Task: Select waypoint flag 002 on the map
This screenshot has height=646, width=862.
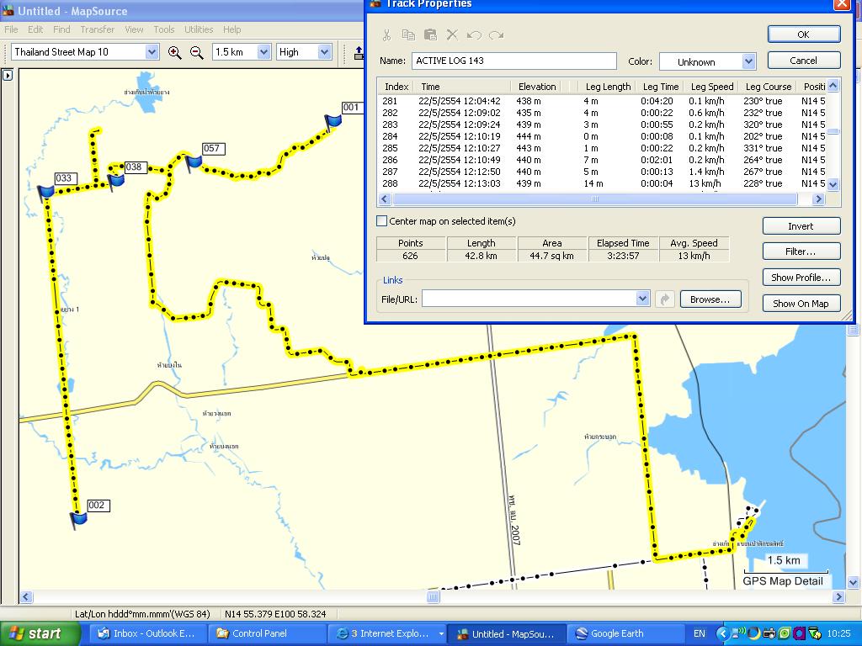Action: 78,517
